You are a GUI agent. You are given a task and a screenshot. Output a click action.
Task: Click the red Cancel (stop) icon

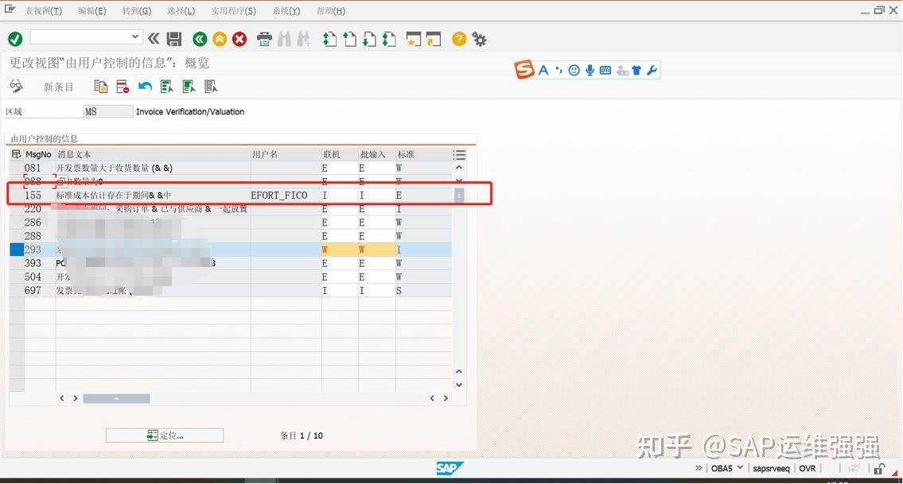coord(239,39)
